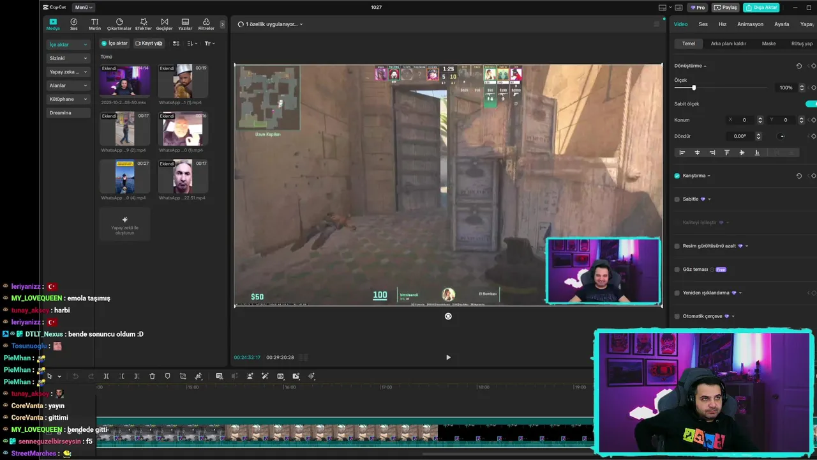Align the clip to left edge
The image size is (817, 460).
tap(682, 153)
